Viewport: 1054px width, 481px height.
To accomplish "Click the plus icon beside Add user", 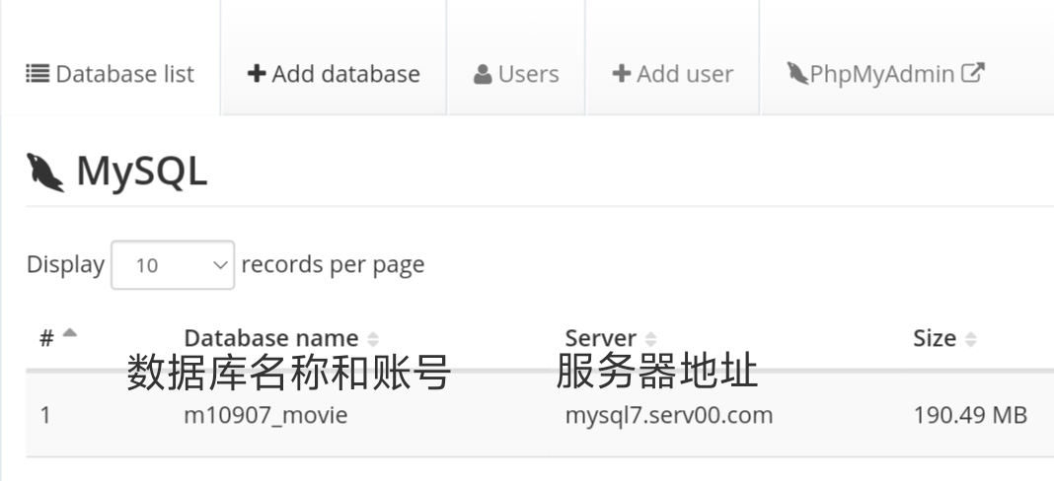I will point(622,74).
